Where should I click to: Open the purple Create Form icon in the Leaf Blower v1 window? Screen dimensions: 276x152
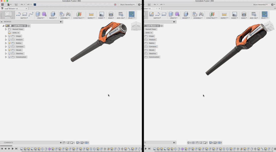pos(177,14)
